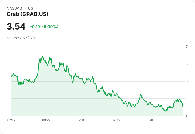Select the 05/08 x-axis date label

[x=150, y=120]
